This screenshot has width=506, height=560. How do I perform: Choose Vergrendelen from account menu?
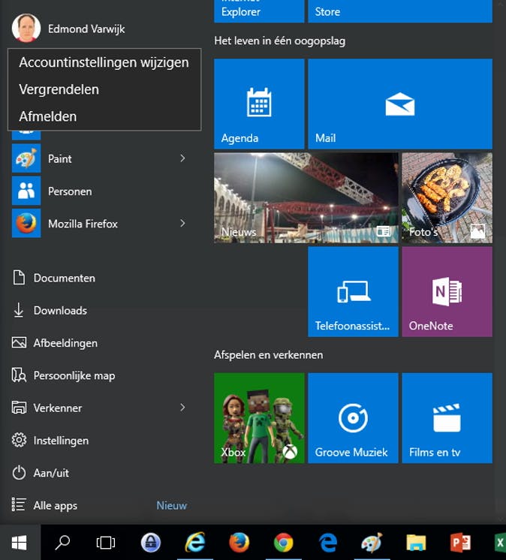[x=104, y=89]
